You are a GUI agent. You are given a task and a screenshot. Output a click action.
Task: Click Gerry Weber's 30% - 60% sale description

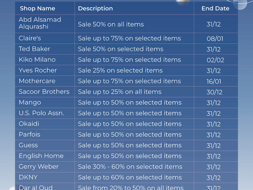[130, 167]
